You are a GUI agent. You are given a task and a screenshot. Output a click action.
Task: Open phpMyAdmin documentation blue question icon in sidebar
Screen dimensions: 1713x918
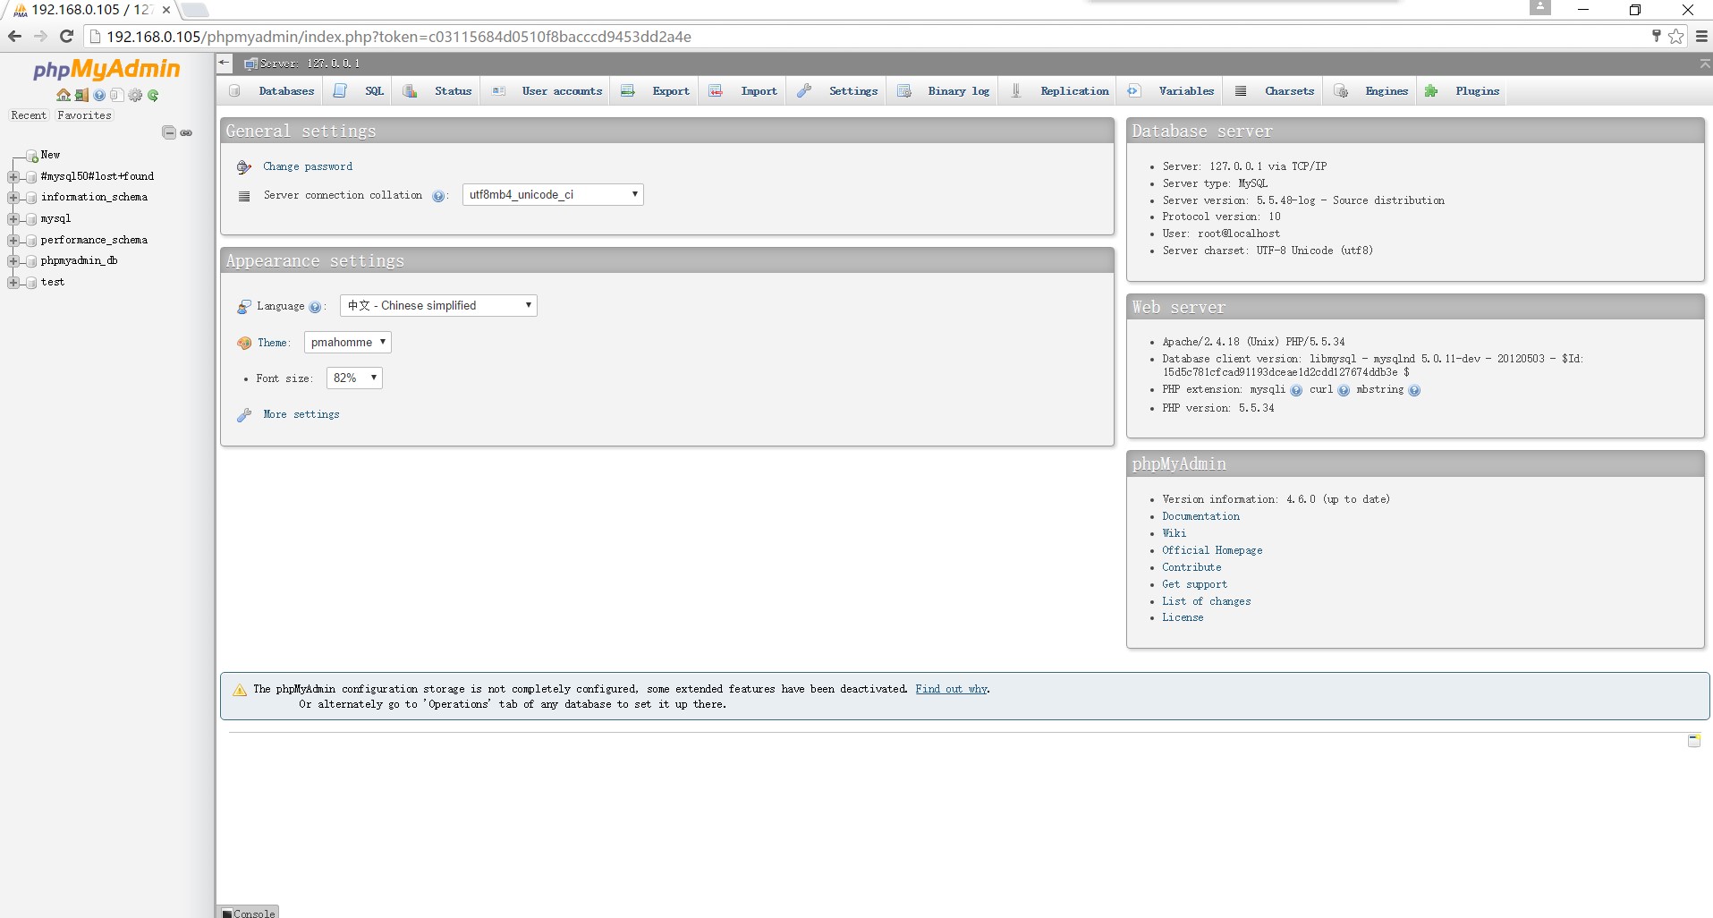pyautogui.click(x=99, y=95)
